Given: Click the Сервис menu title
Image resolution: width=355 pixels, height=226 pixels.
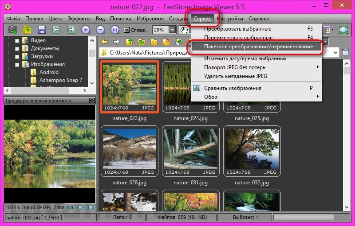Looking at the screenshot, I should pos(202,19).
